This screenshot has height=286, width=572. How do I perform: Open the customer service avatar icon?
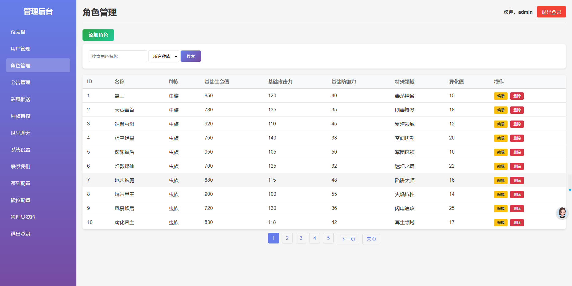562,213
